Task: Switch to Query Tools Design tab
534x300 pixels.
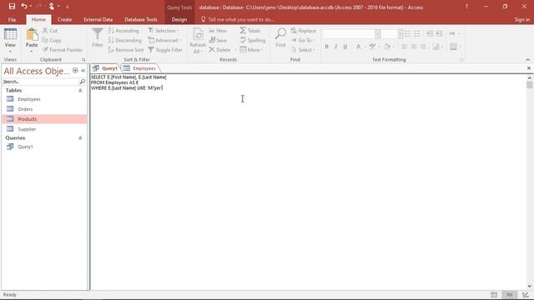Action: point(179,19)
